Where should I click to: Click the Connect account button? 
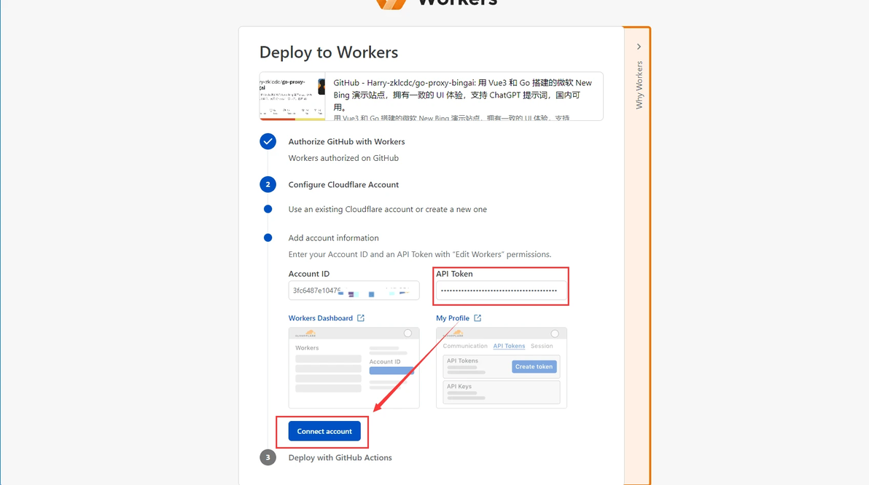324,431
